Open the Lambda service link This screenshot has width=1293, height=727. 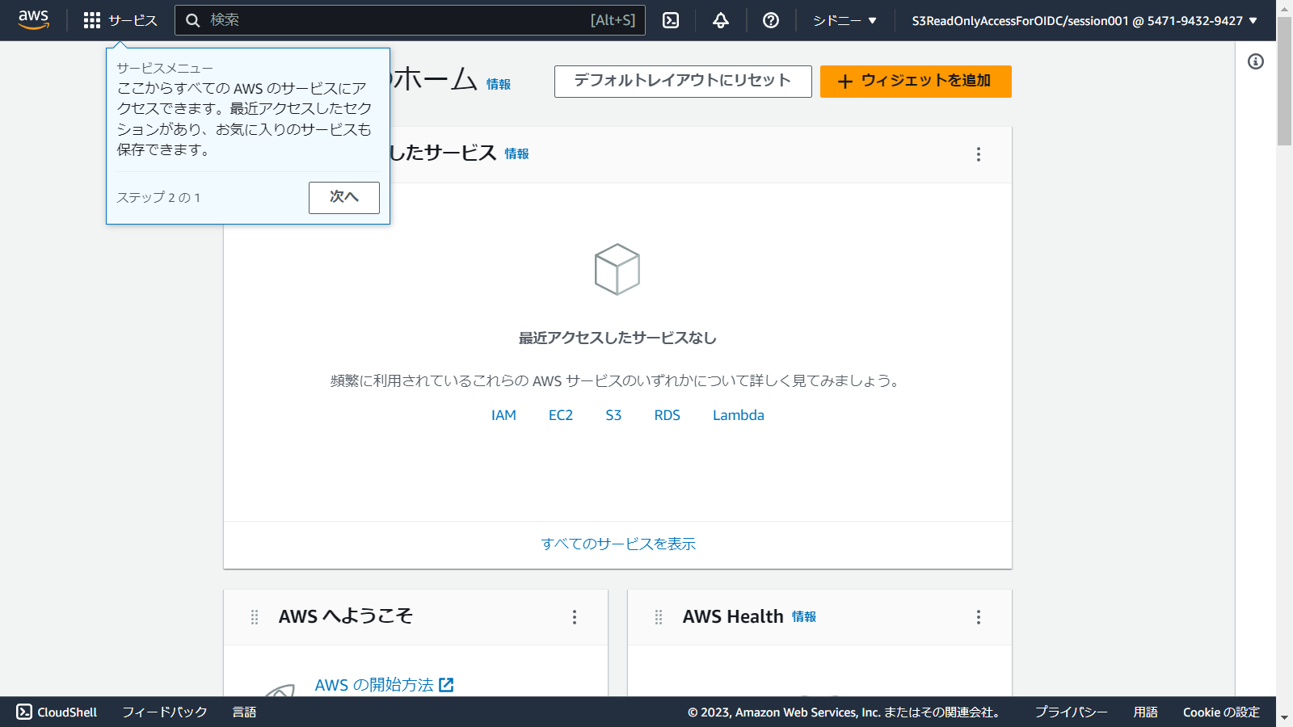(738, 415)
